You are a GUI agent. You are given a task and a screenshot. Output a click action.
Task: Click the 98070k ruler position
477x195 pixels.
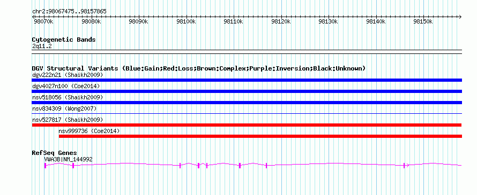(x=43, y=21)
